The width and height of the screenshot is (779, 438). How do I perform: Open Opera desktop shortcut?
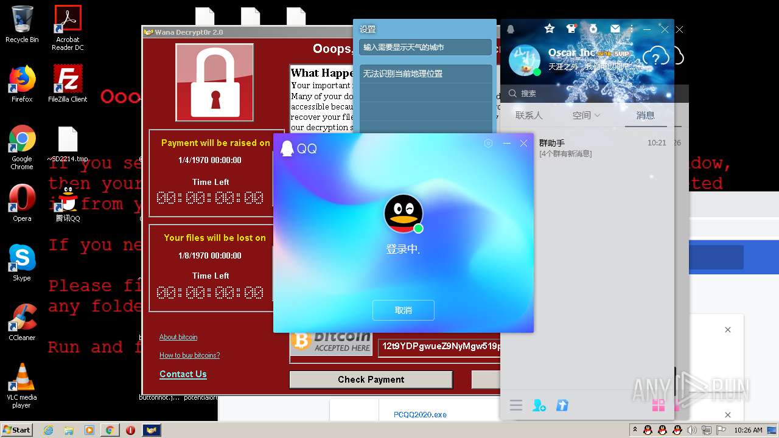(22, 203)
